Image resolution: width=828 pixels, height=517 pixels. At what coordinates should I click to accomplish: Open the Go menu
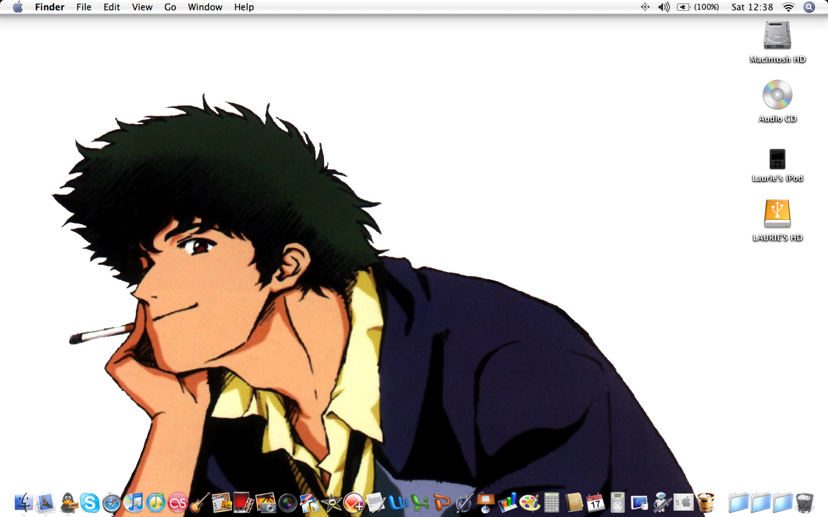(170, 7)
